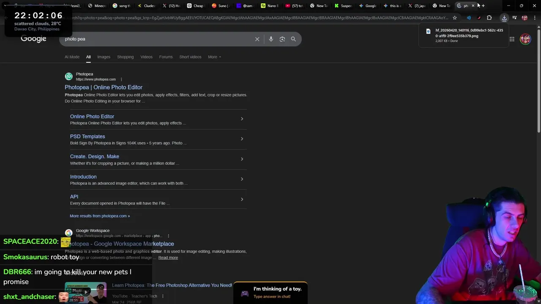This screenshot has height=304, width=541.
Task: Open Photopea - Google Workspace Marketplace result
Action: point(119,244)
